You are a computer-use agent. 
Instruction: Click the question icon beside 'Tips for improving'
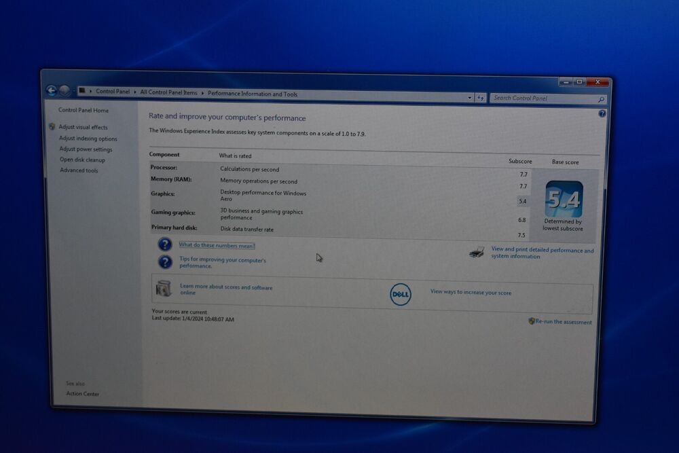click(165, 262)
